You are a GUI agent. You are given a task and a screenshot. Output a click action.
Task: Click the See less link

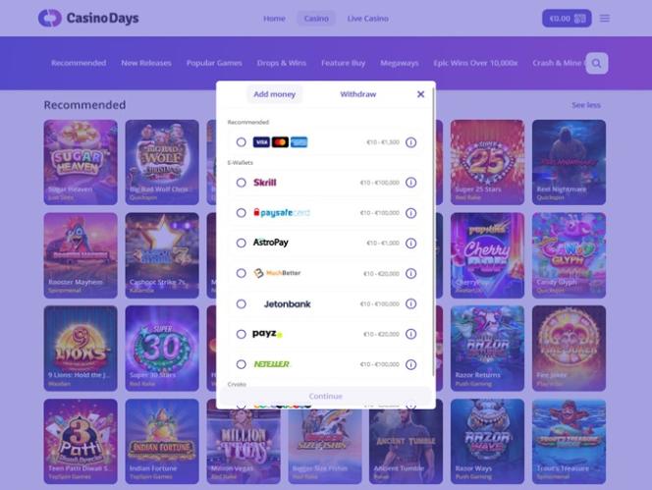pyautogui.click(x=586, y=105)
